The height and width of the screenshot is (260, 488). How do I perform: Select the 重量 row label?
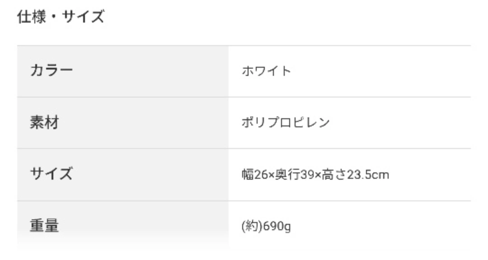pyautogui.click(x=44, y=226)
